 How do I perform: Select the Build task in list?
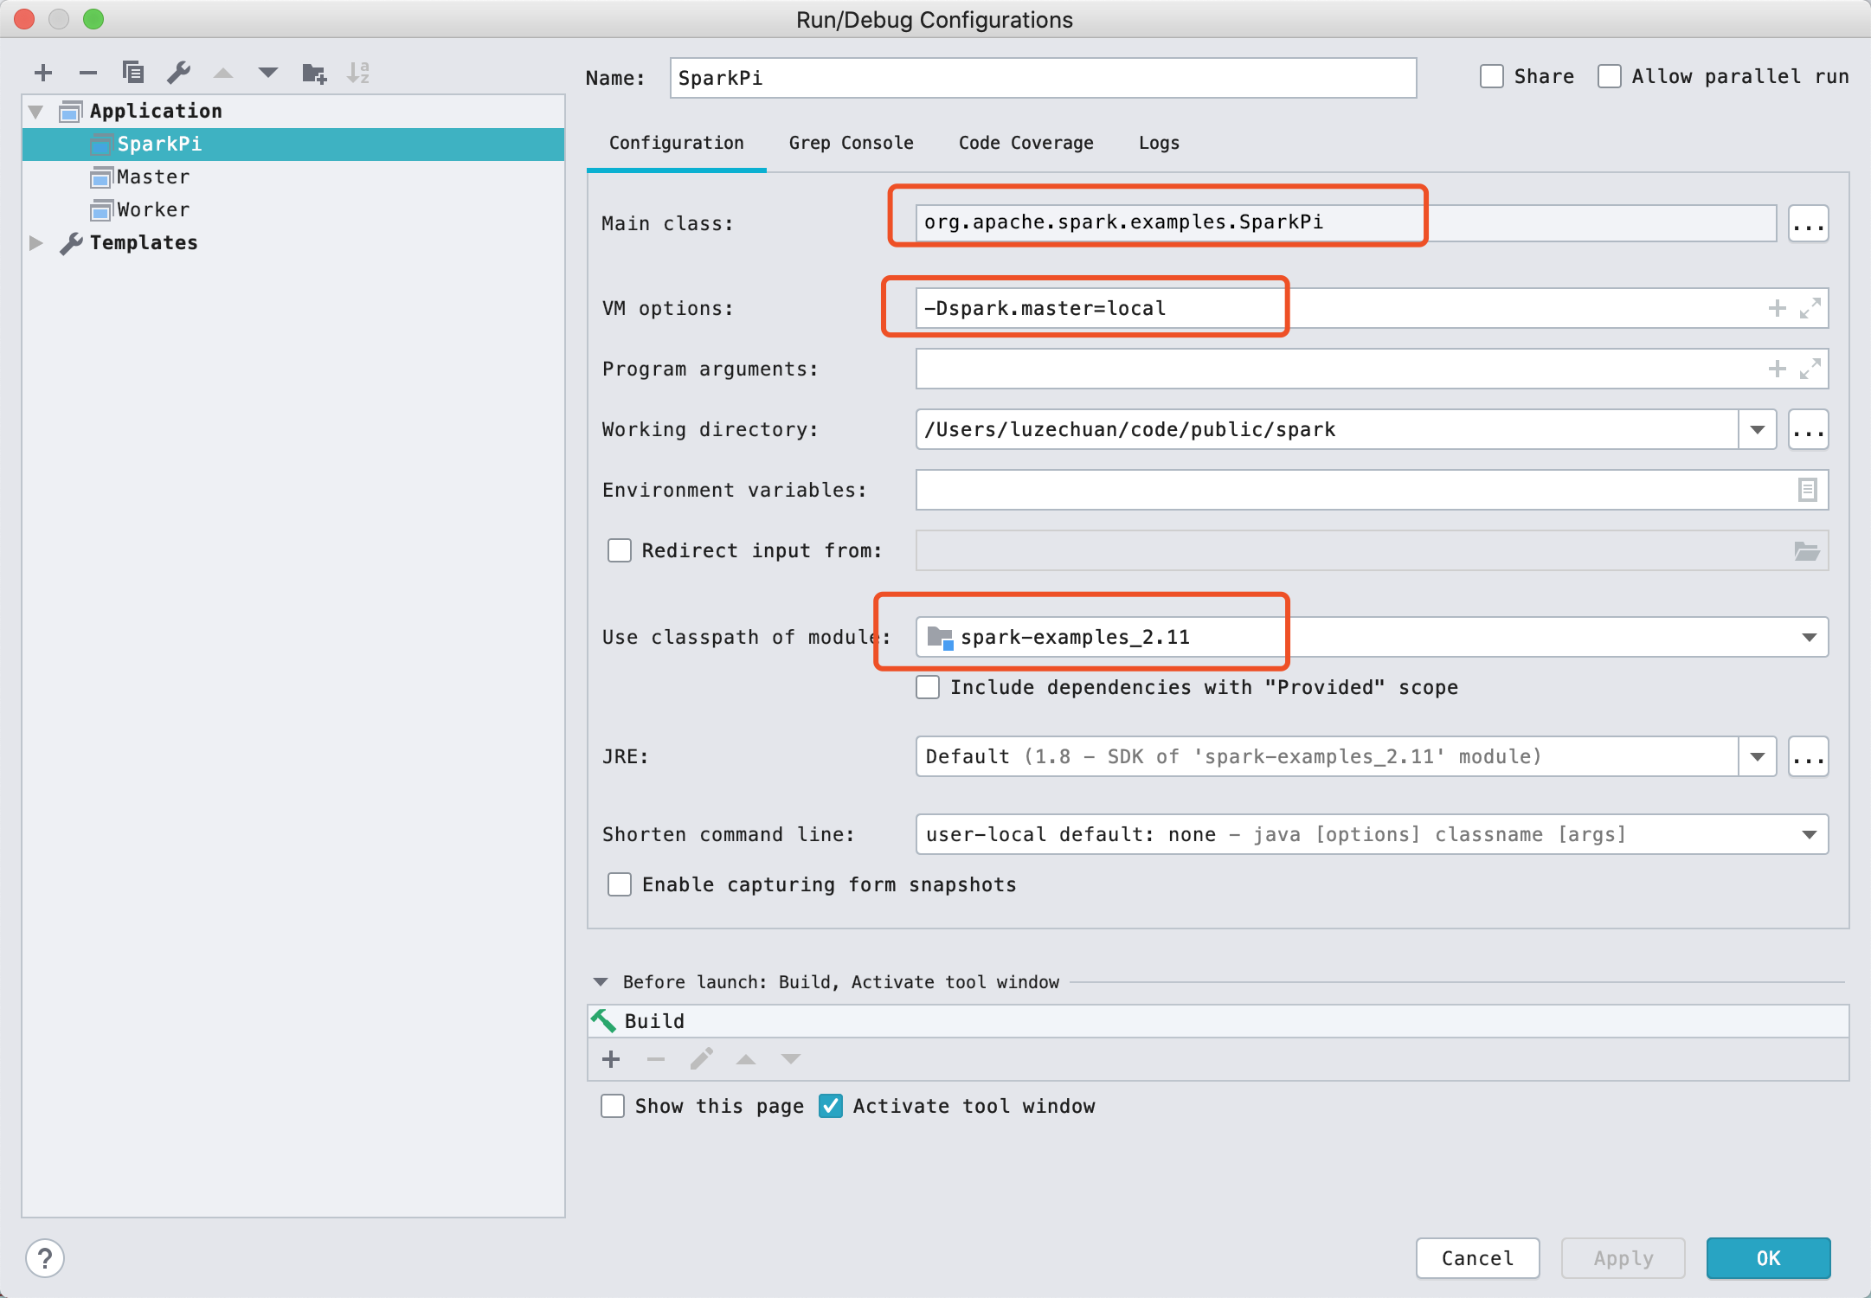tap(1218, 1021)
